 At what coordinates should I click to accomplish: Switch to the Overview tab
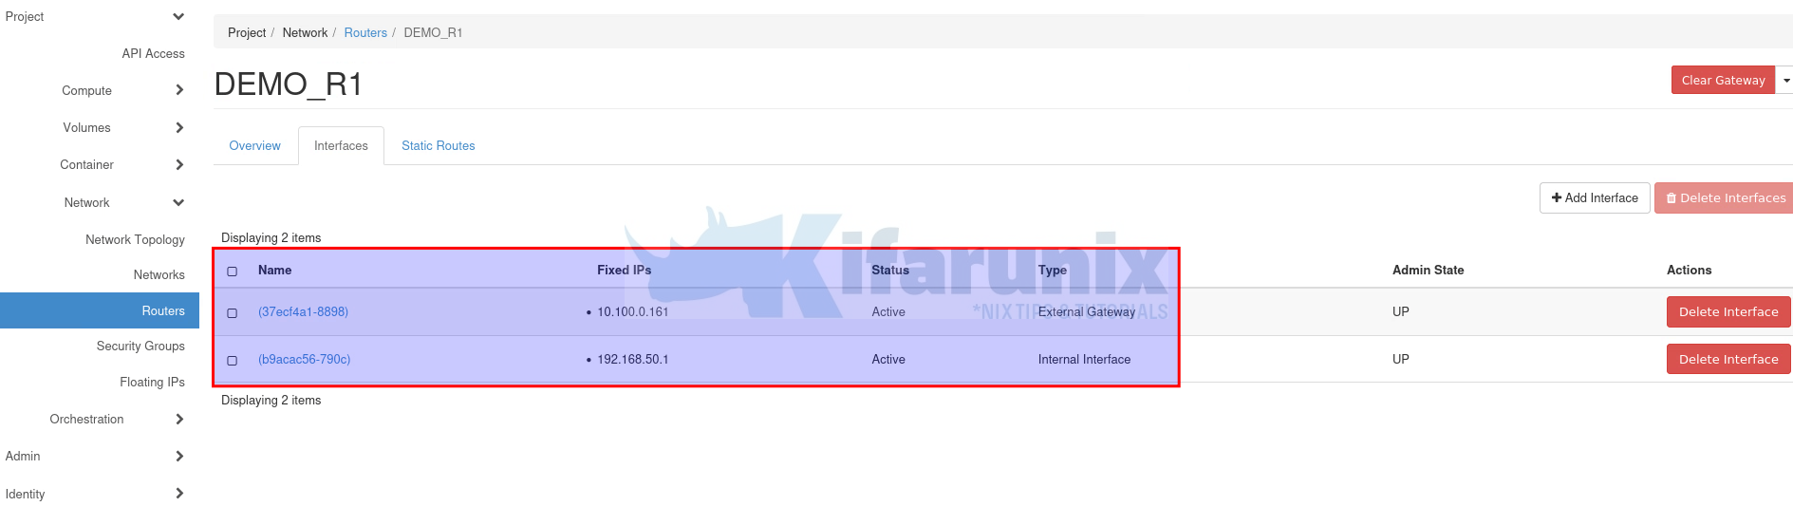point(254,145)
